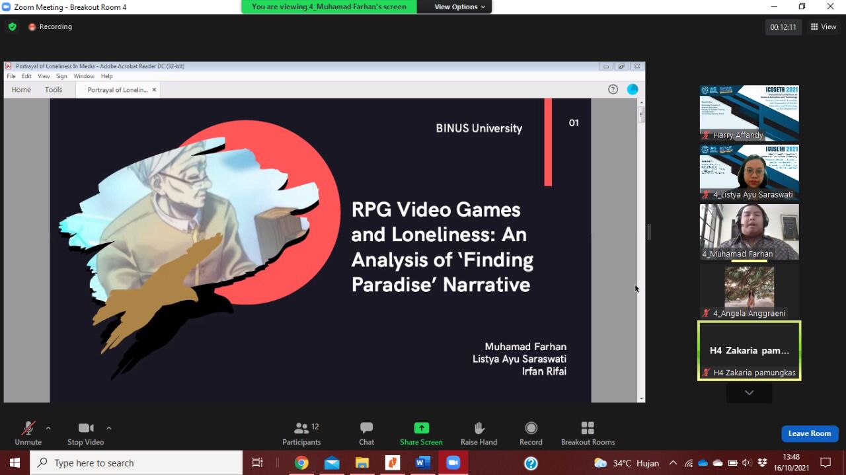Open the Chat panel
Viewport: 846px width, 475px height.
tap(366, 433)
